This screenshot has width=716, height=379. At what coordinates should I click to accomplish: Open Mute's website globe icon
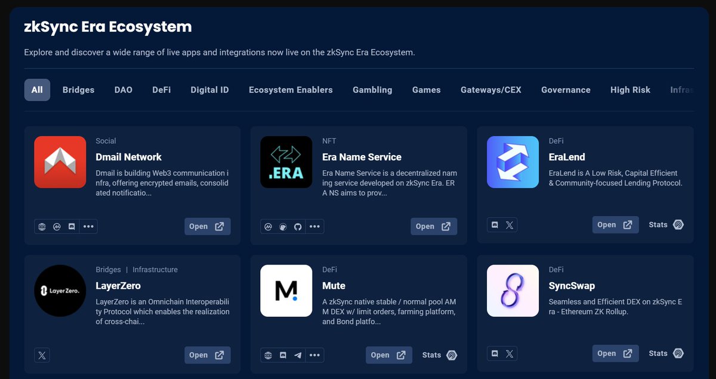(x=268, y=355)
